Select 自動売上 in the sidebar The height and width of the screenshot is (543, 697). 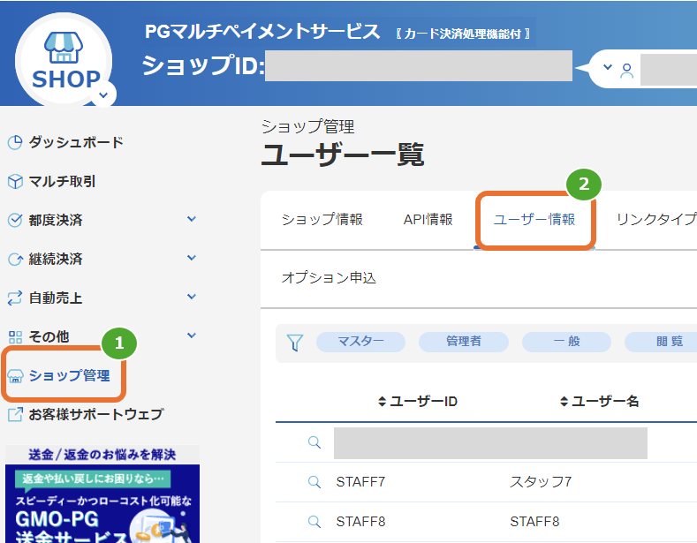tap(56, 298)
